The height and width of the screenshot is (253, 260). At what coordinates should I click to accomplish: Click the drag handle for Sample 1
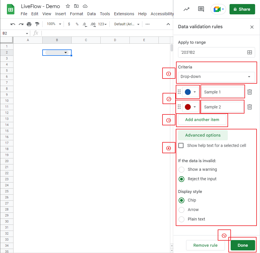coord(179,92)
